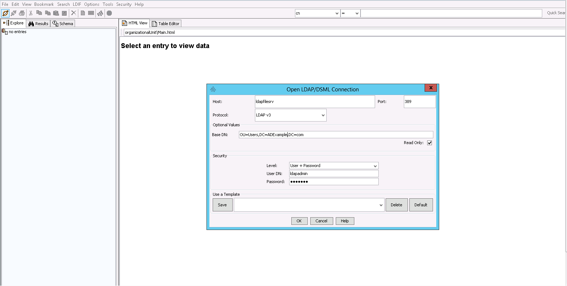567x286 pixels.
Task: Open the Protocol dropdown showing LDAP v3
Action: pos(290,115)
